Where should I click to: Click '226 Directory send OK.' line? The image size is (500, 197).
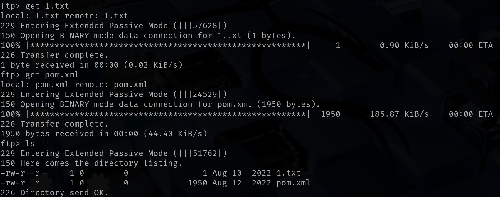tap(54, 193)
